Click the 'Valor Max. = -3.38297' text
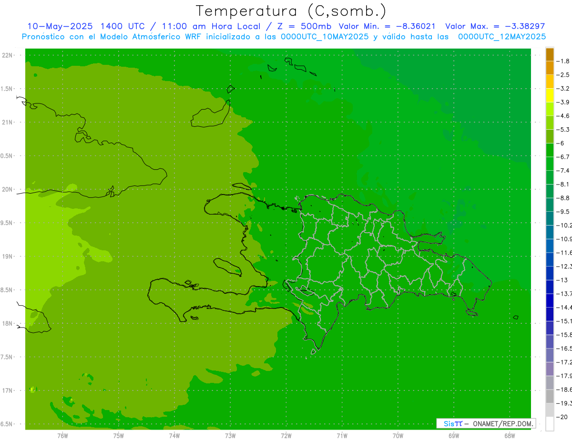Image resolution: width=572 pixels, height=442 pixels. point(495,26)
